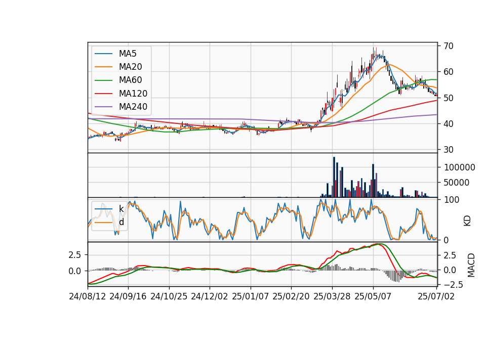Click the 24/10/25 date tick label
This screenshot has height=349, width=486.
(x=169, y=296)
